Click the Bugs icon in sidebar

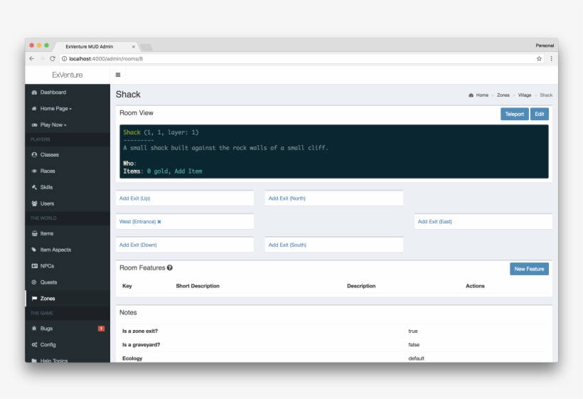(x=34, y=329)
